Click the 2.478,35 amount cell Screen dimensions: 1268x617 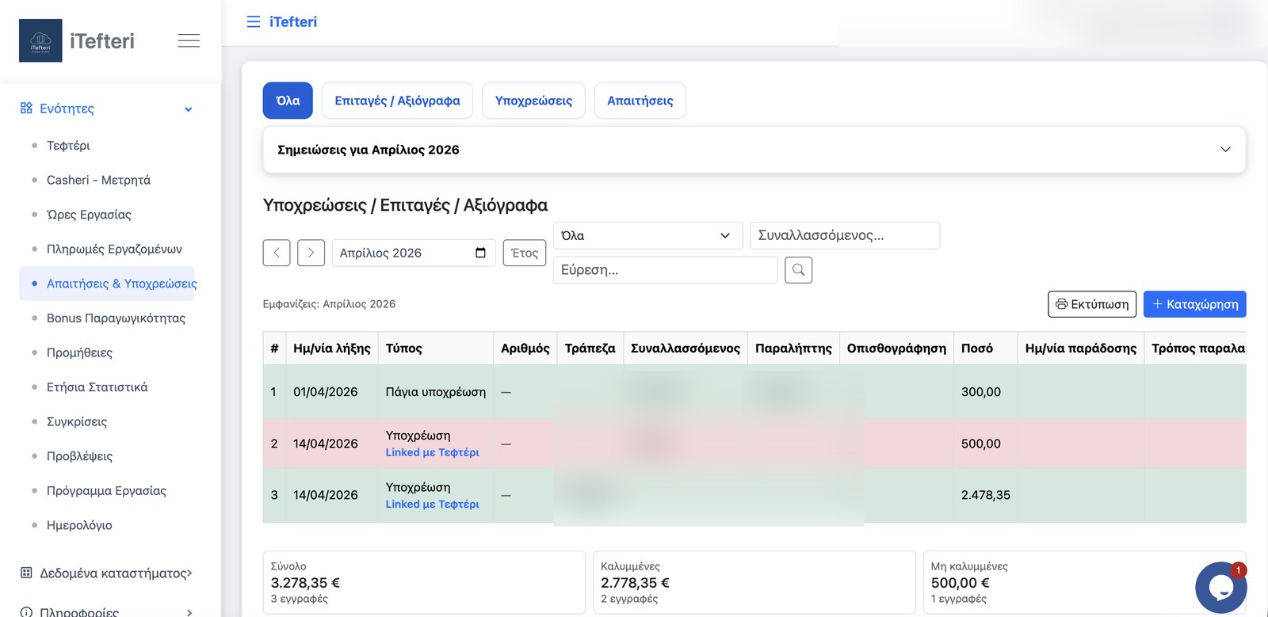pos(986,495)
